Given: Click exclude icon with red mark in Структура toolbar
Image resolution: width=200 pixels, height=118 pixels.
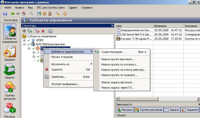Looking at the screenshot, I should [37, 31].
